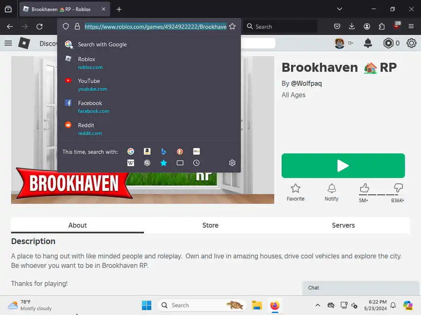Search bookmarks using the blue star icon
421x315 pixels.
[164, 163]
